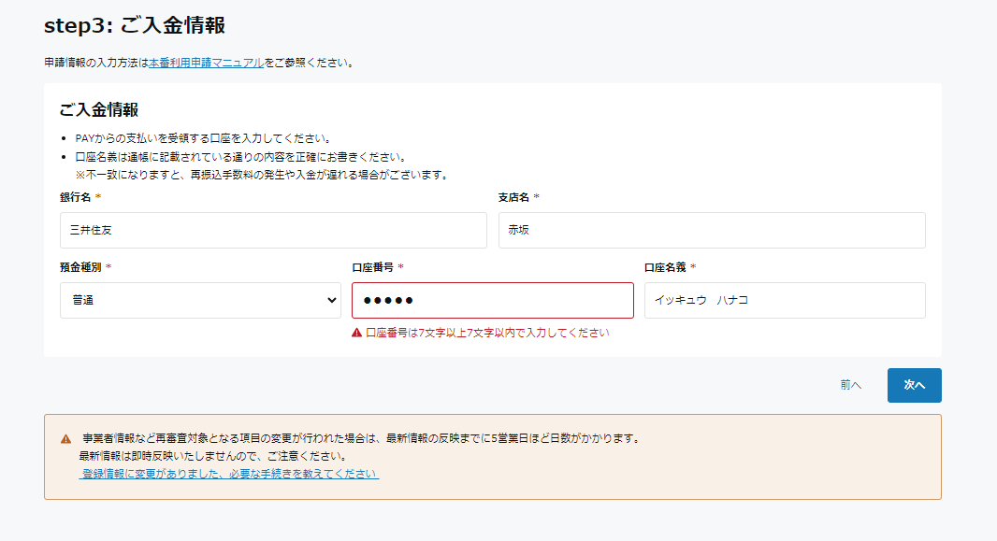
Task: Focus the 口座番号 masked input field
Action: (x=492, y=301)
